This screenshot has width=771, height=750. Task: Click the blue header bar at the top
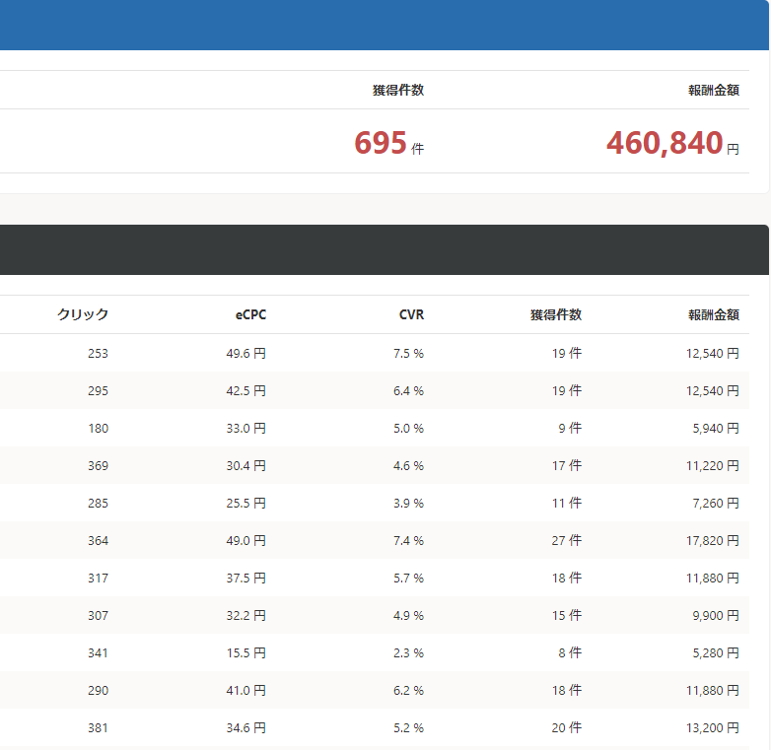coord(384,24)
